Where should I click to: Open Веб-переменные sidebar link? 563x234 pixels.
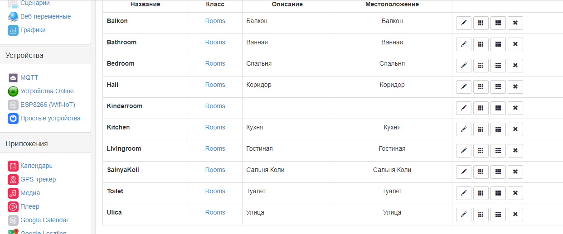pyautogui.click(x=45, y=16)
